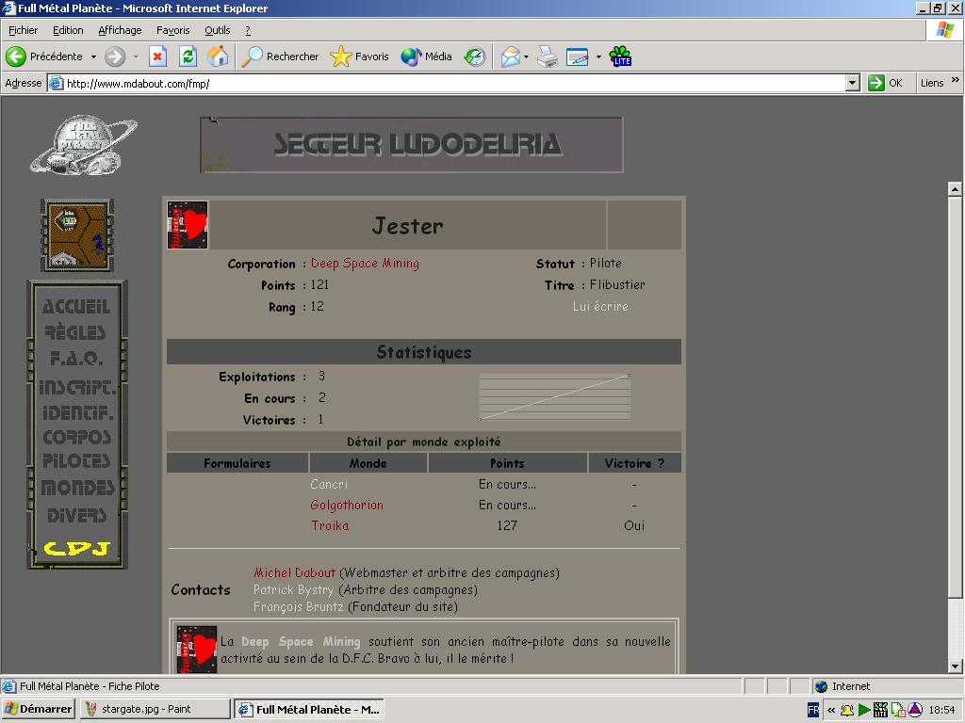Click the Démarrer start button
The height and width of the screenshot is (723, 965).
point(38,709)
